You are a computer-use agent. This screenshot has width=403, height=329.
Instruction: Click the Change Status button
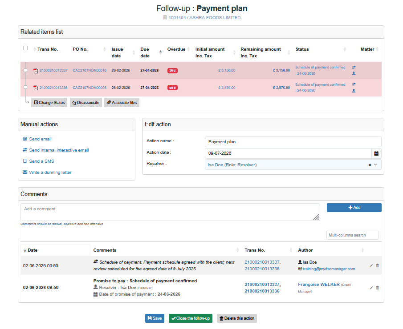click(49, 103)
